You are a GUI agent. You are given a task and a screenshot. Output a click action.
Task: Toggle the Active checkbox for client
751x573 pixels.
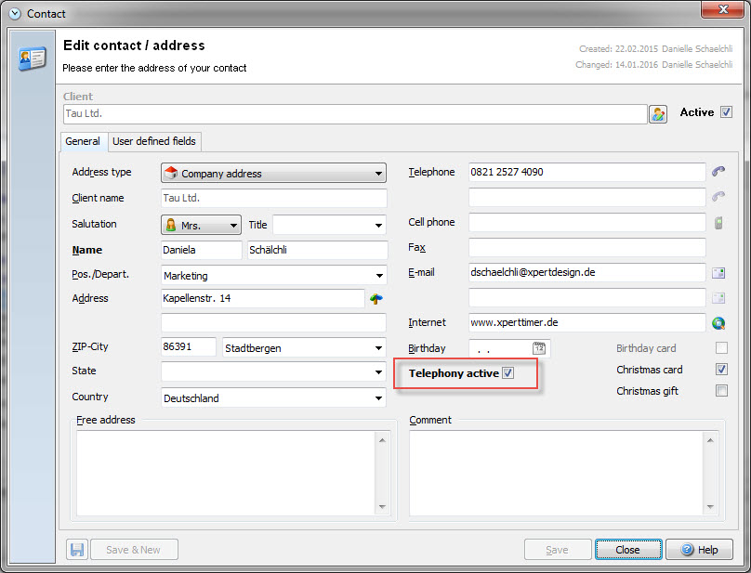point(727,112)
